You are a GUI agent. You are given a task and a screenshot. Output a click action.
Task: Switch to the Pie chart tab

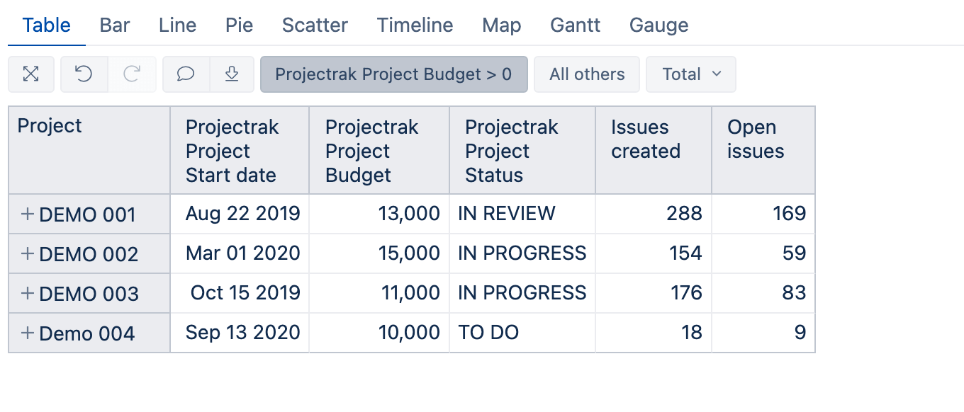(x=240, y=25)
